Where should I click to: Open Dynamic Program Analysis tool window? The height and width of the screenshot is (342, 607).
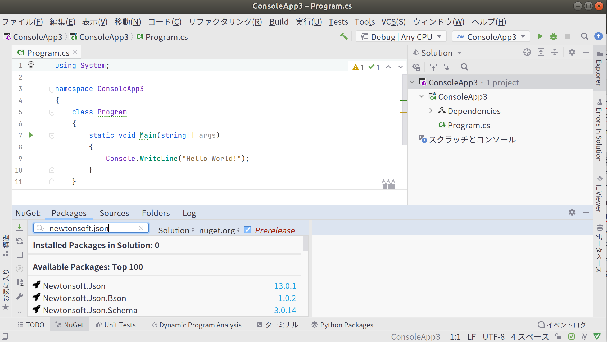click(x=196, y=325)
